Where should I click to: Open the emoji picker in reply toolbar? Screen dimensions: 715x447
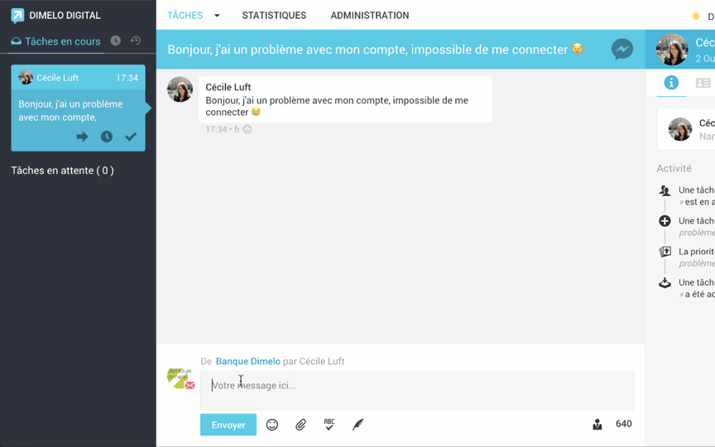(272, 425)
